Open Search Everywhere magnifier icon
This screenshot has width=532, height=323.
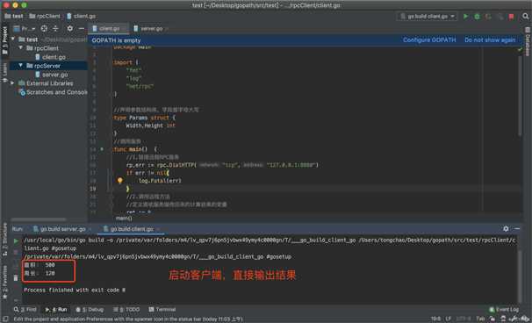tap(526, 17)
